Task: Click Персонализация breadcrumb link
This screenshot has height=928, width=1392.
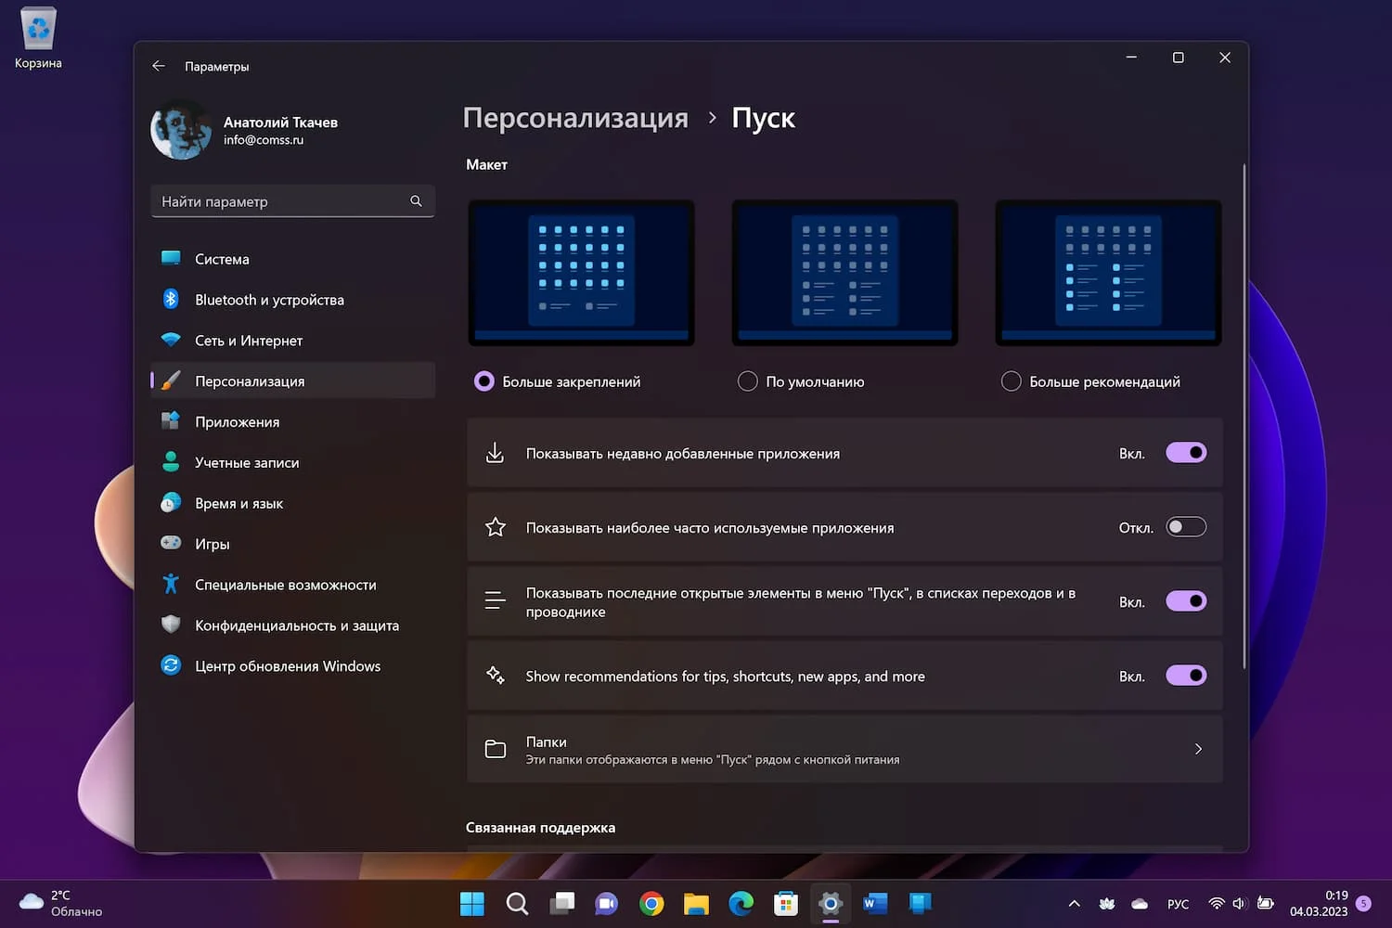Action: [x=575, y=118]
